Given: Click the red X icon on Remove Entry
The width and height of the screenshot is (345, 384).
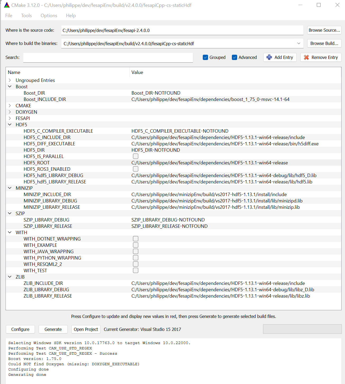Looking at the screenshot, I should pos(306,57).
